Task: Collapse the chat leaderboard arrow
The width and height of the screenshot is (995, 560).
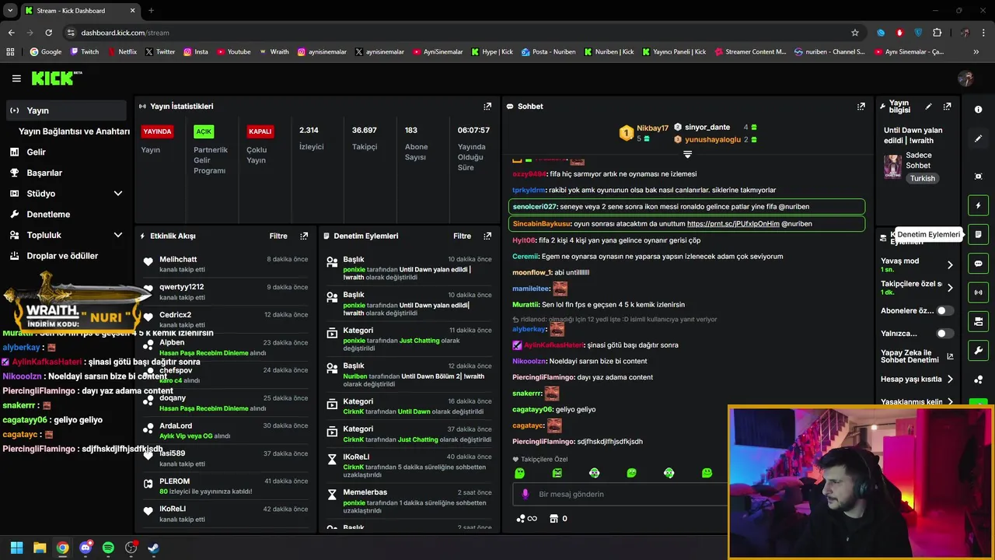Action: tap(687, 155)
